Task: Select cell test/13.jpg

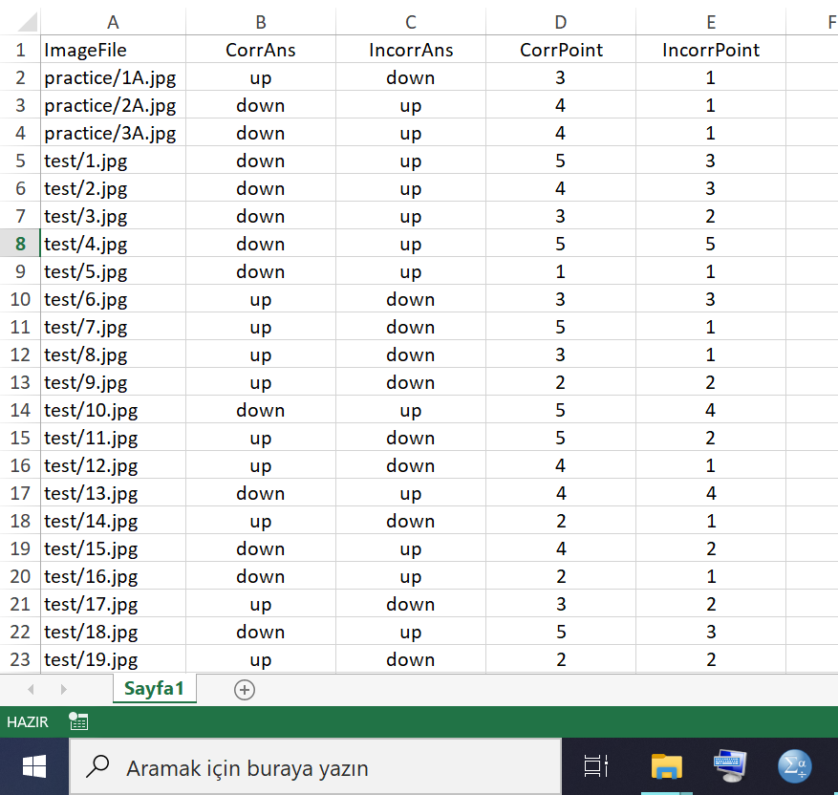Action: tap(113, 493)
